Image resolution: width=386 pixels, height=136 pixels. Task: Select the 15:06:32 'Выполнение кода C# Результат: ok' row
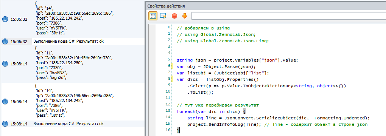pyautogui.click(x=72, y=42)
